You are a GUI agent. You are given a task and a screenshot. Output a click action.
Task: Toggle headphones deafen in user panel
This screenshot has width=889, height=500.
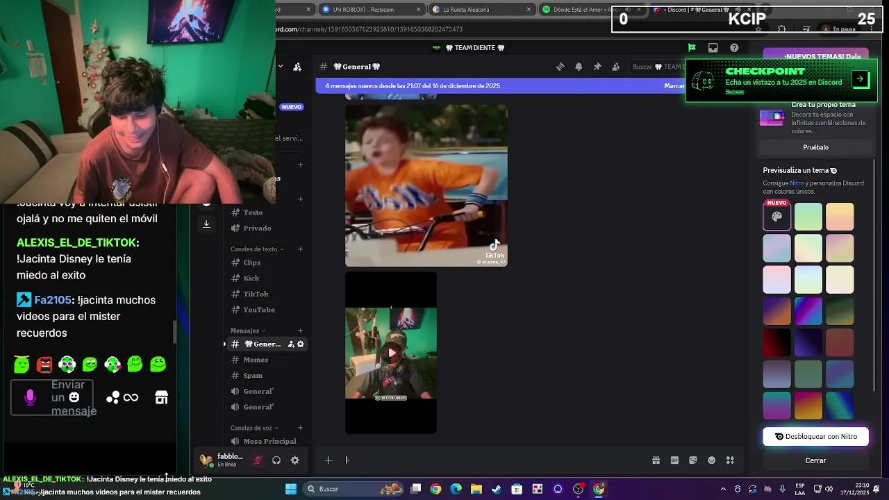[276, 460]
